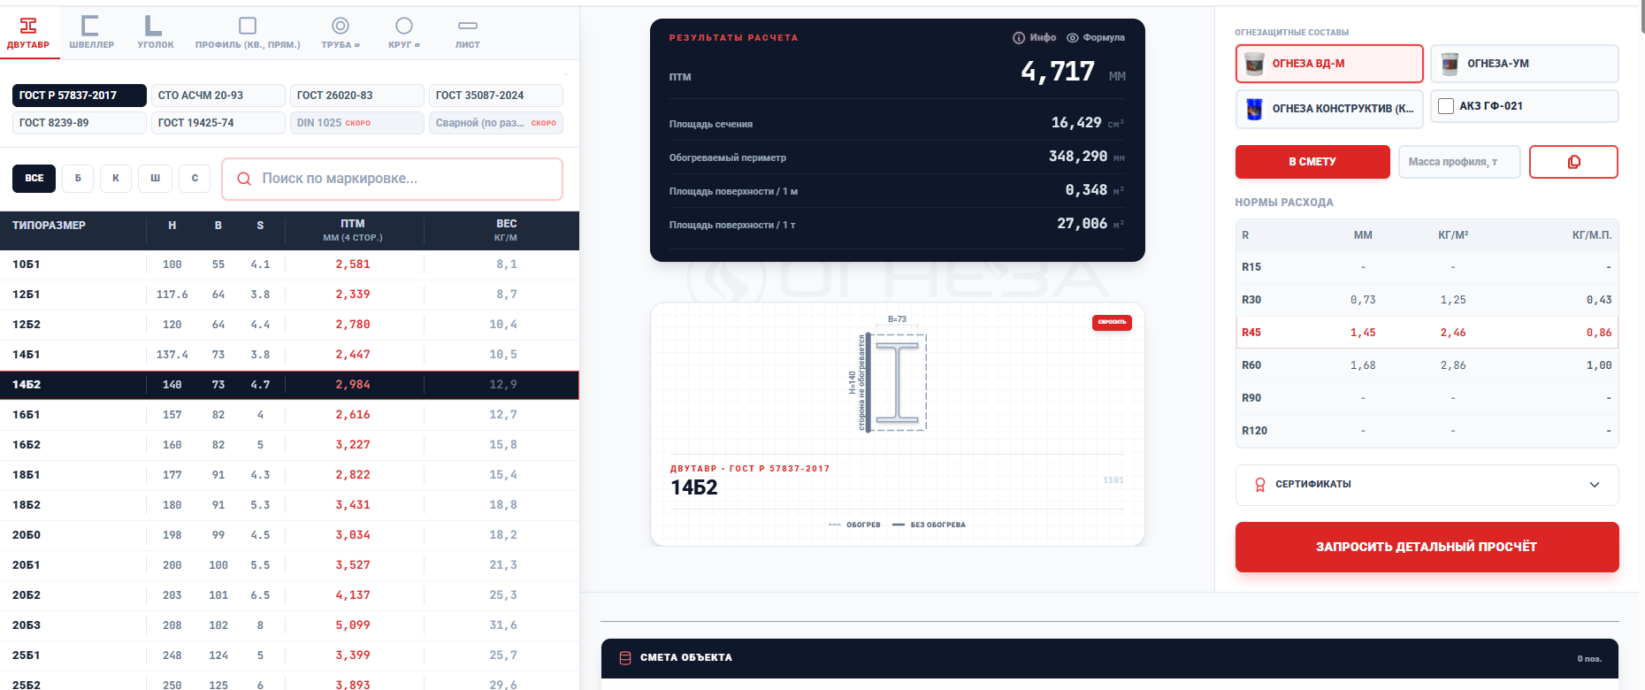
Task: Switch to ГОСТ Р 57837-2017 standard
Action: coord(80,96)
